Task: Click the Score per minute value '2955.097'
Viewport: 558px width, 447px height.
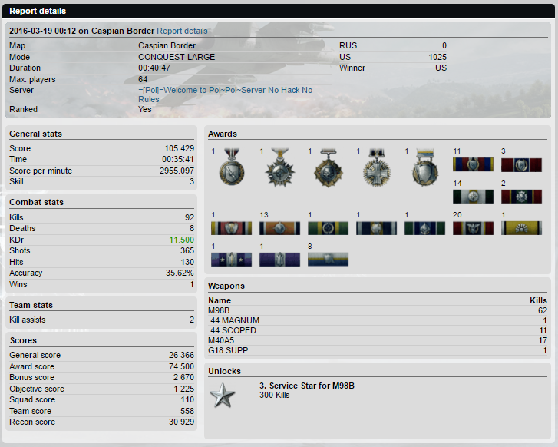Action: (177, 171)
